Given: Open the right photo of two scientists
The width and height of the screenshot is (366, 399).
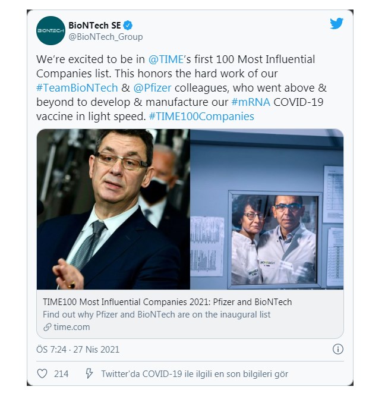Looking at the screenshot, I should point(267,209).
